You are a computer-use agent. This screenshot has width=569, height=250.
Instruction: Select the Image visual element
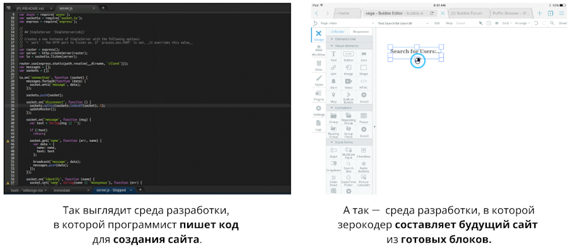tap(348, 69)
